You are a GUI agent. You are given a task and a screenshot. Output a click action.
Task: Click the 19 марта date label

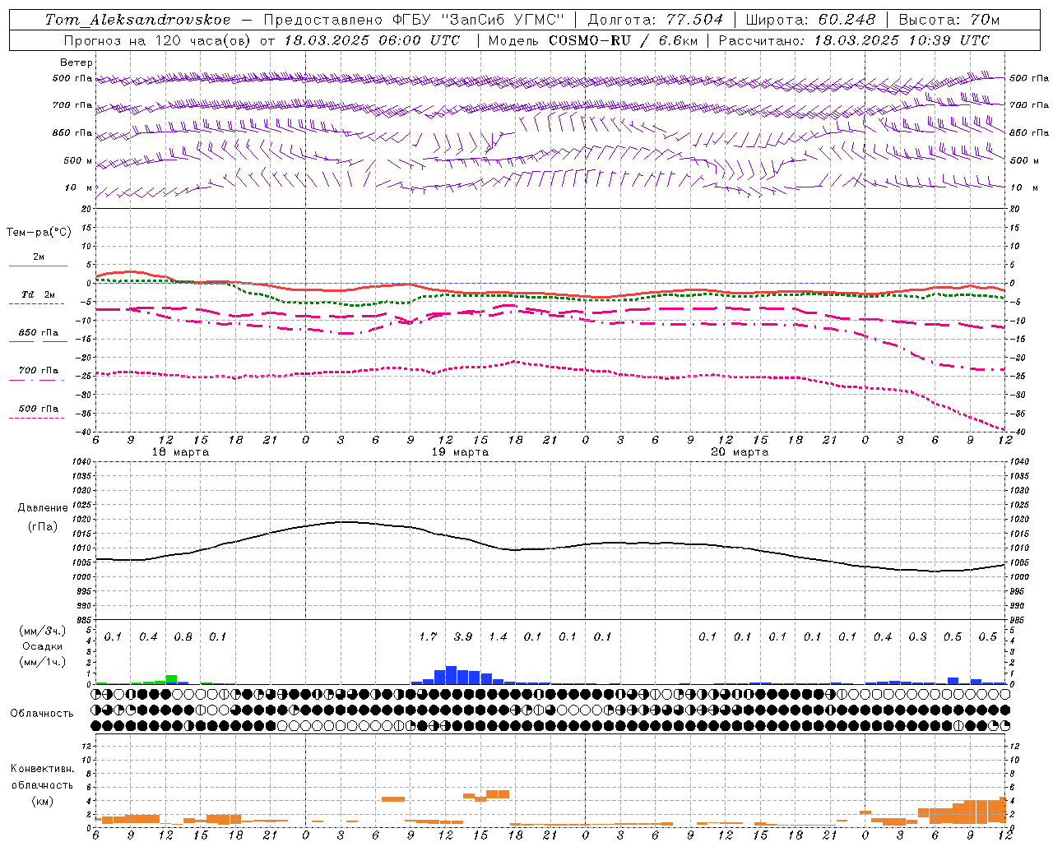(x=461, y=452)
